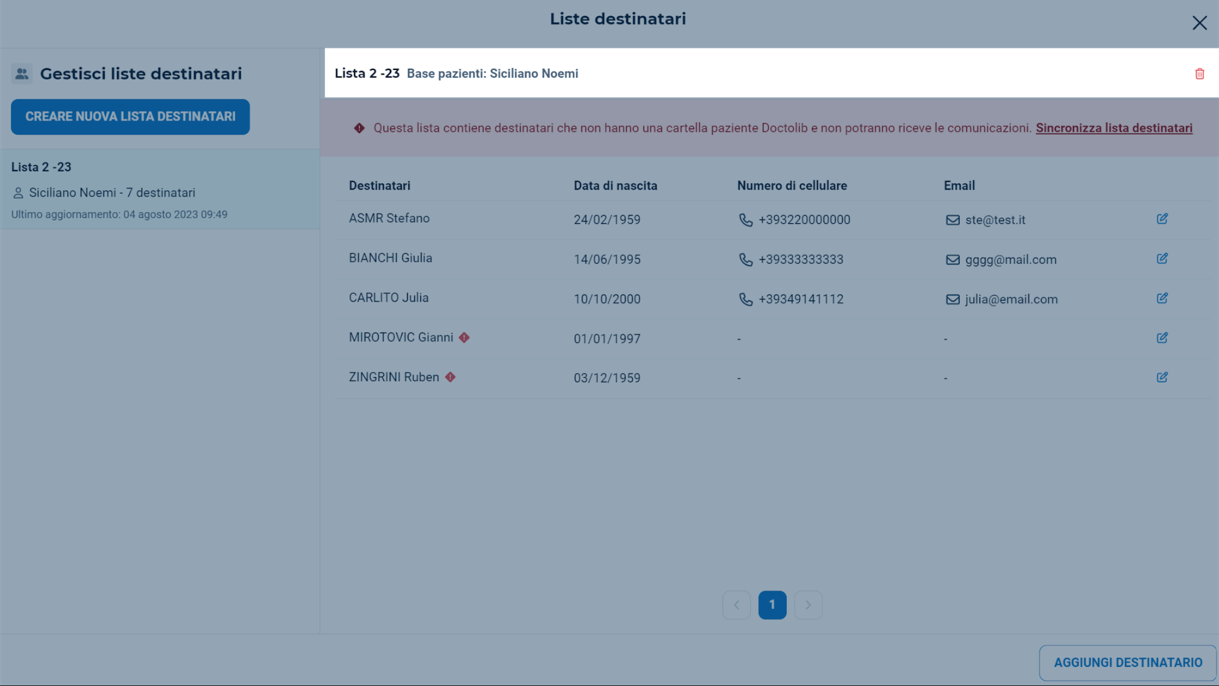Go to next page of recipients
The image size is (1219, 686).
808,605
